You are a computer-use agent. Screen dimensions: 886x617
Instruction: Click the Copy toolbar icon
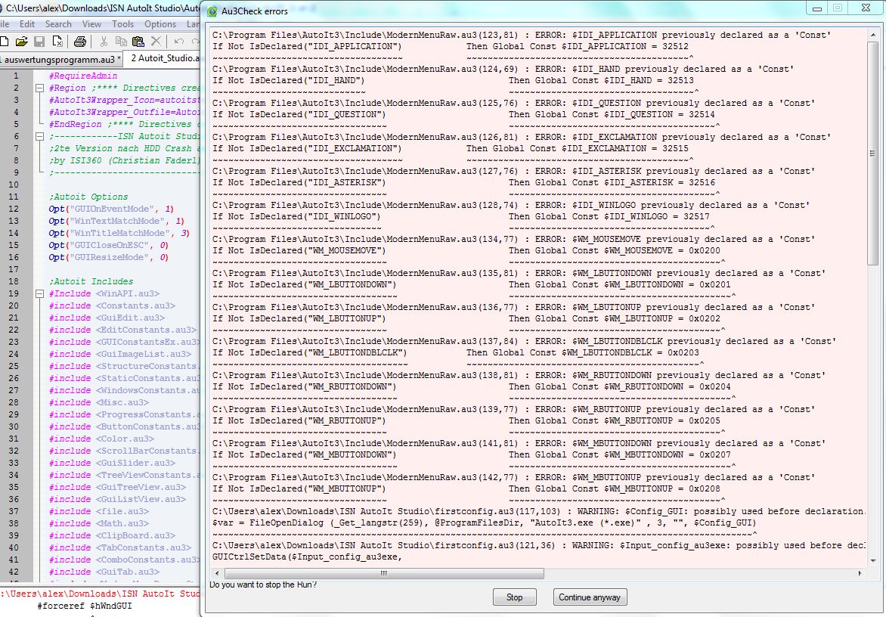120,42
